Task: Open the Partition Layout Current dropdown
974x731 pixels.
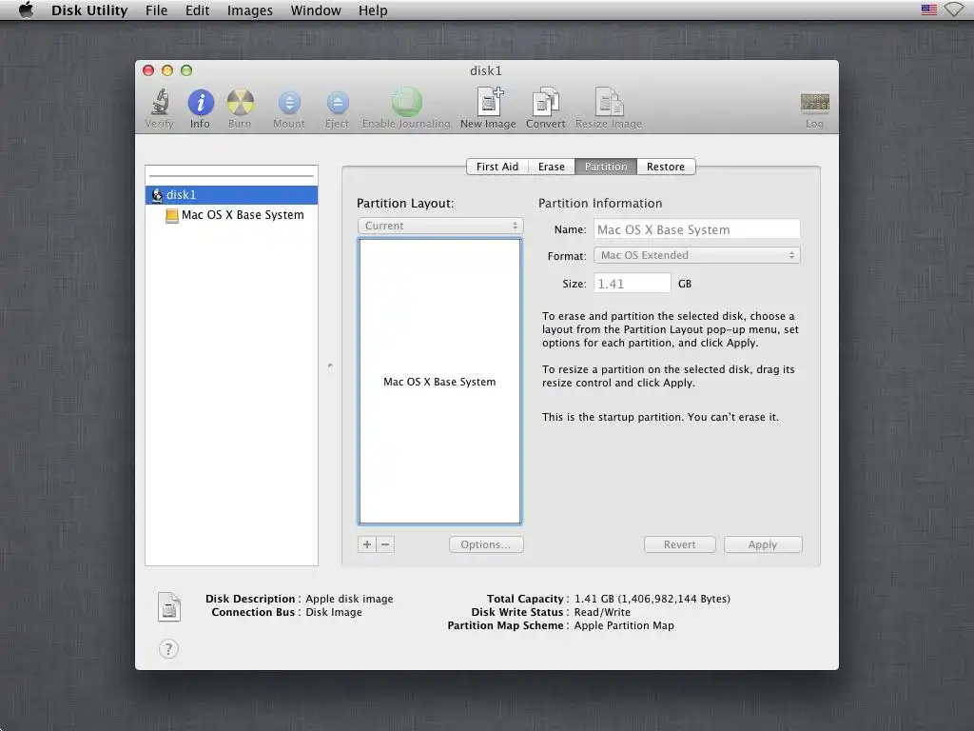Action: pos(440,226)
